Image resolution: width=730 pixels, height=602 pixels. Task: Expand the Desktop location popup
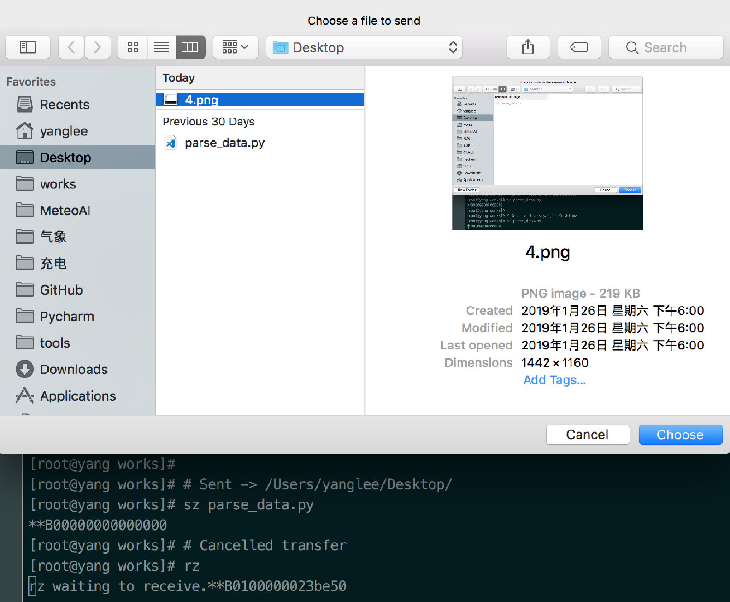click(364, 47)
